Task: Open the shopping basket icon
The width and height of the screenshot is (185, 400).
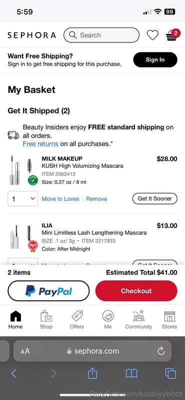Action: 172,35
